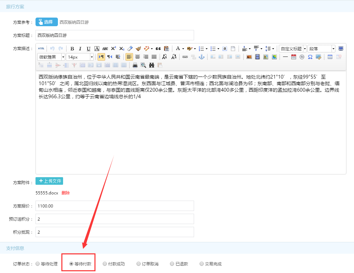Apply underline formatting
This screenshot has height=273, width=354.
point(89,49)
